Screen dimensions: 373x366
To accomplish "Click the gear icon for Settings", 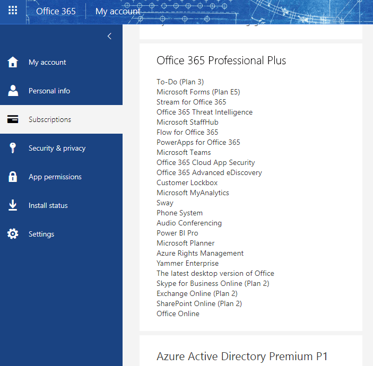I will [x=13, y=234].
